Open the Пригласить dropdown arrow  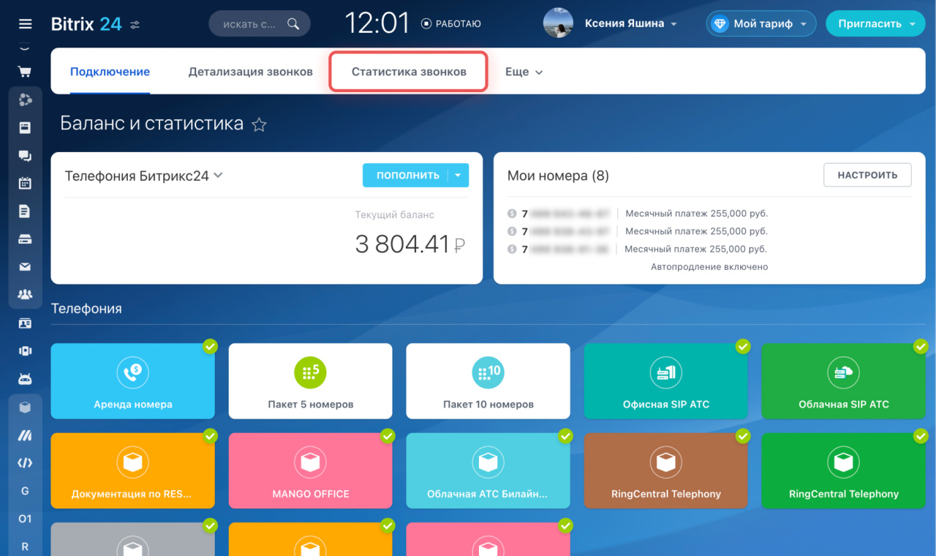[x=912, y=24]
